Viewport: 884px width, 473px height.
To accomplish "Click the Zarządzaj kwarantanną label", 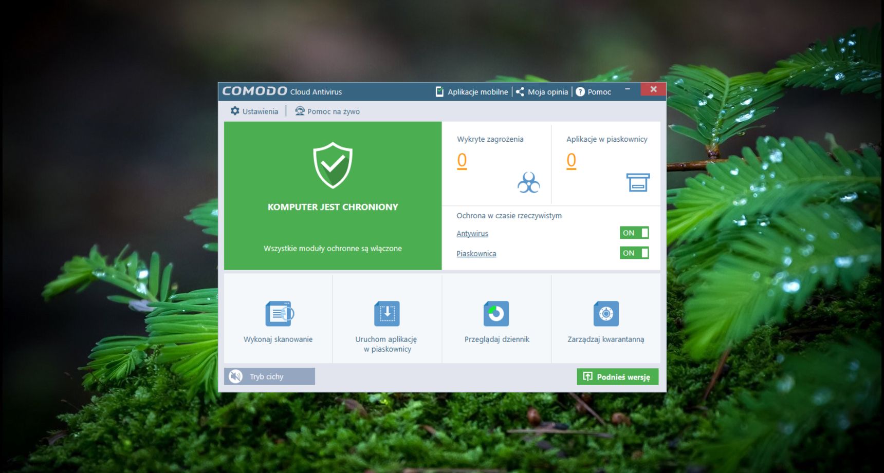I will [x=606, y=339].
